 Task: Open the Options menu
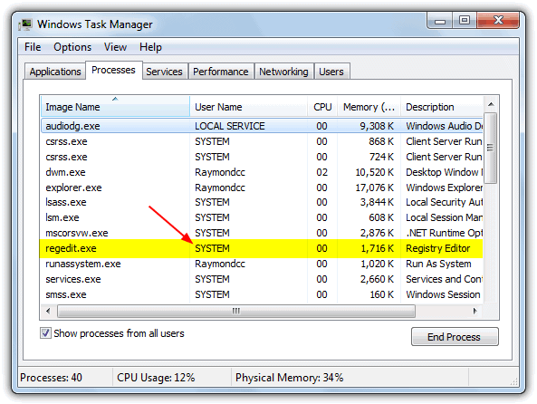click(72, 47)
